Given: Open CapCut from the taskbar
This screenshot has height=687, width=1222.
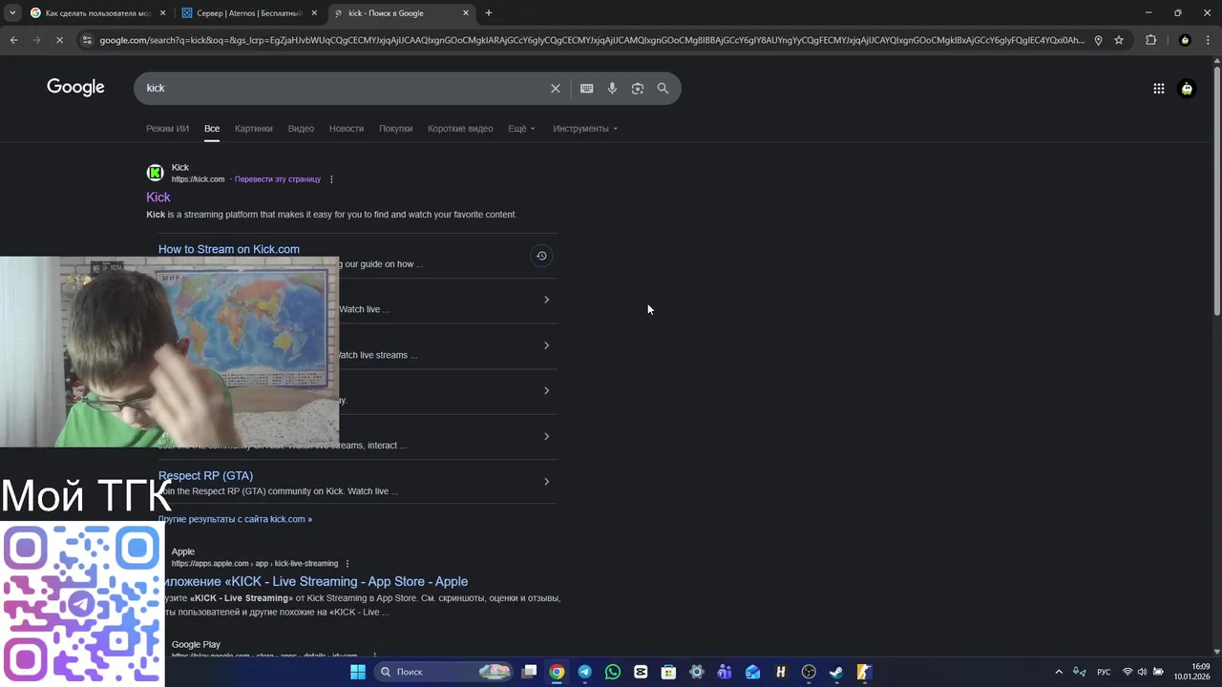Looking at the screenshot, I should pos(641,672).
